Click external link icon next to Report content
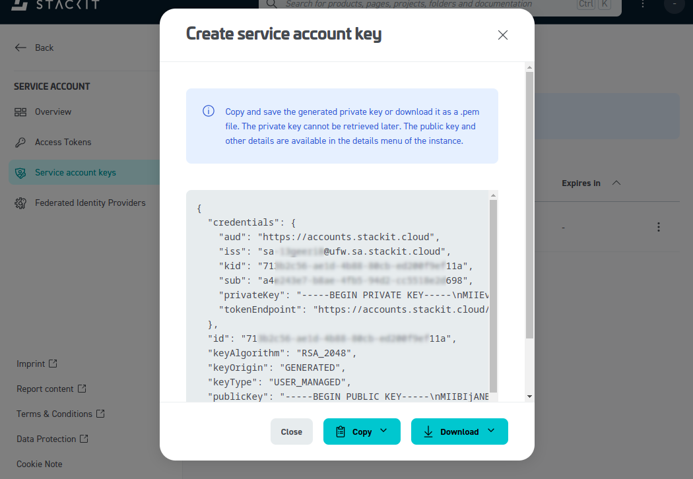This screenshot has height=479, width=693. pos(82,389)
